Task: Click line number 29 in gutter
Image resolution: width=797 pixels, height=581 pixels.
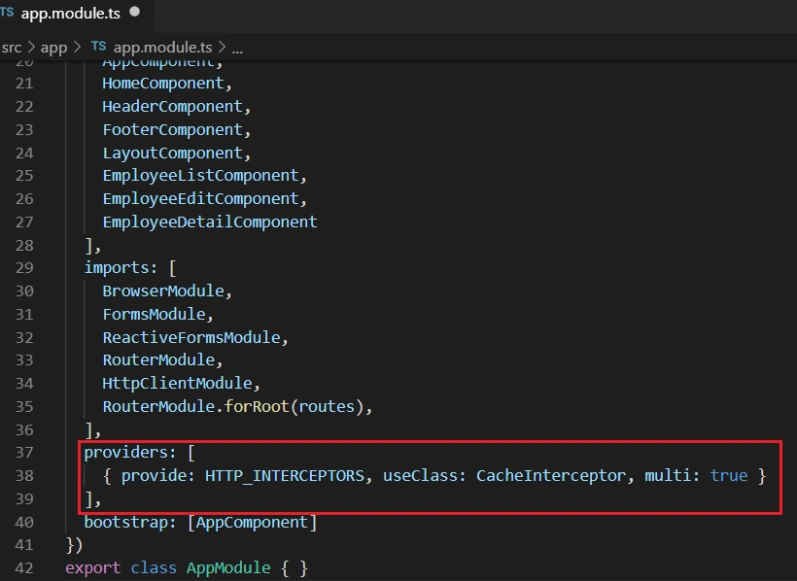Action: [24, 268]
